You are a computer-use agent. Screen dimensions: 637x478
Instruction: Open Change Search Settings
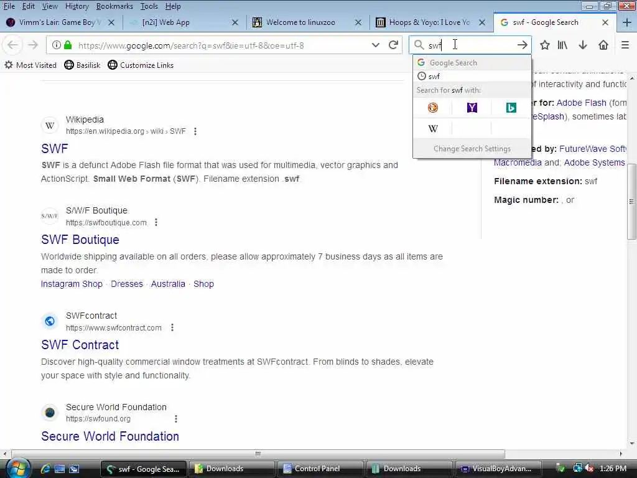[472, 149]
